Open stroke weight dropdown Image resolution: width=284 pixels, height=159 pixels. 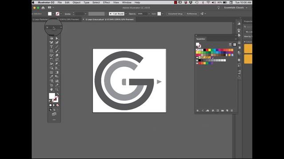point(86,14)
